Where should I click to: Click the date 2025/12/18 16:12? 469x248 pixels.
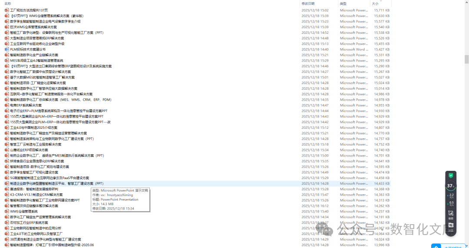(315, 206)
